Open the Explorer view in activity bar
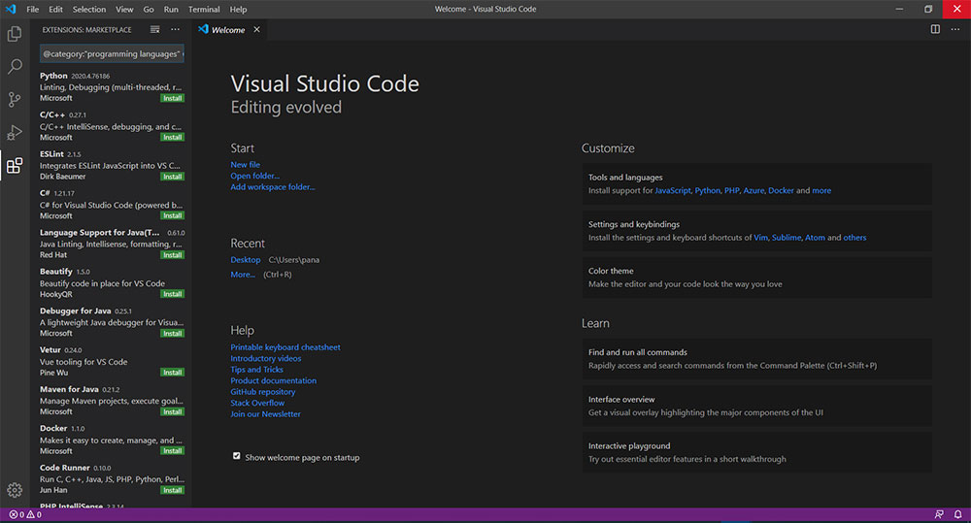Screen dimensions: 971x523 [15, 34]
